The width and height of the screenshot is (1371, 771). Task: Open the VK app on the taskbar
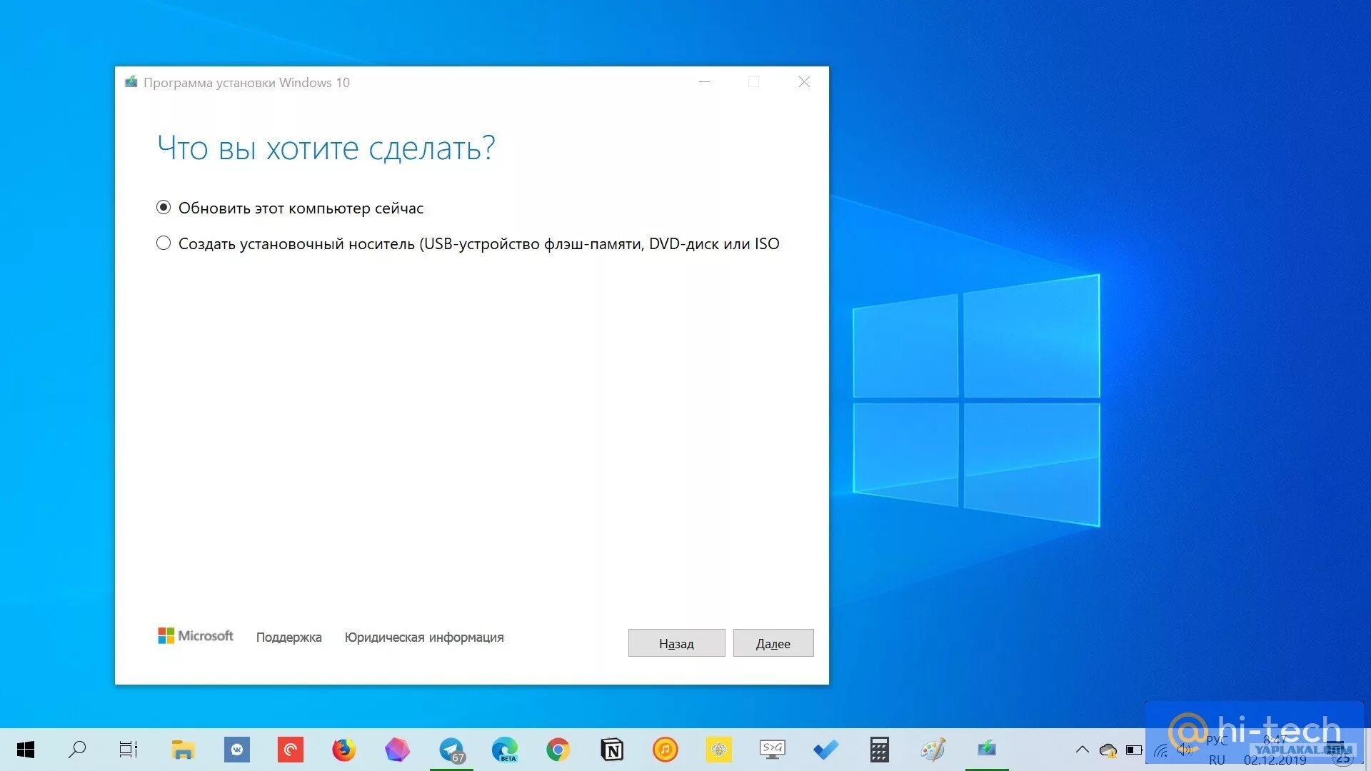(236, 750)
